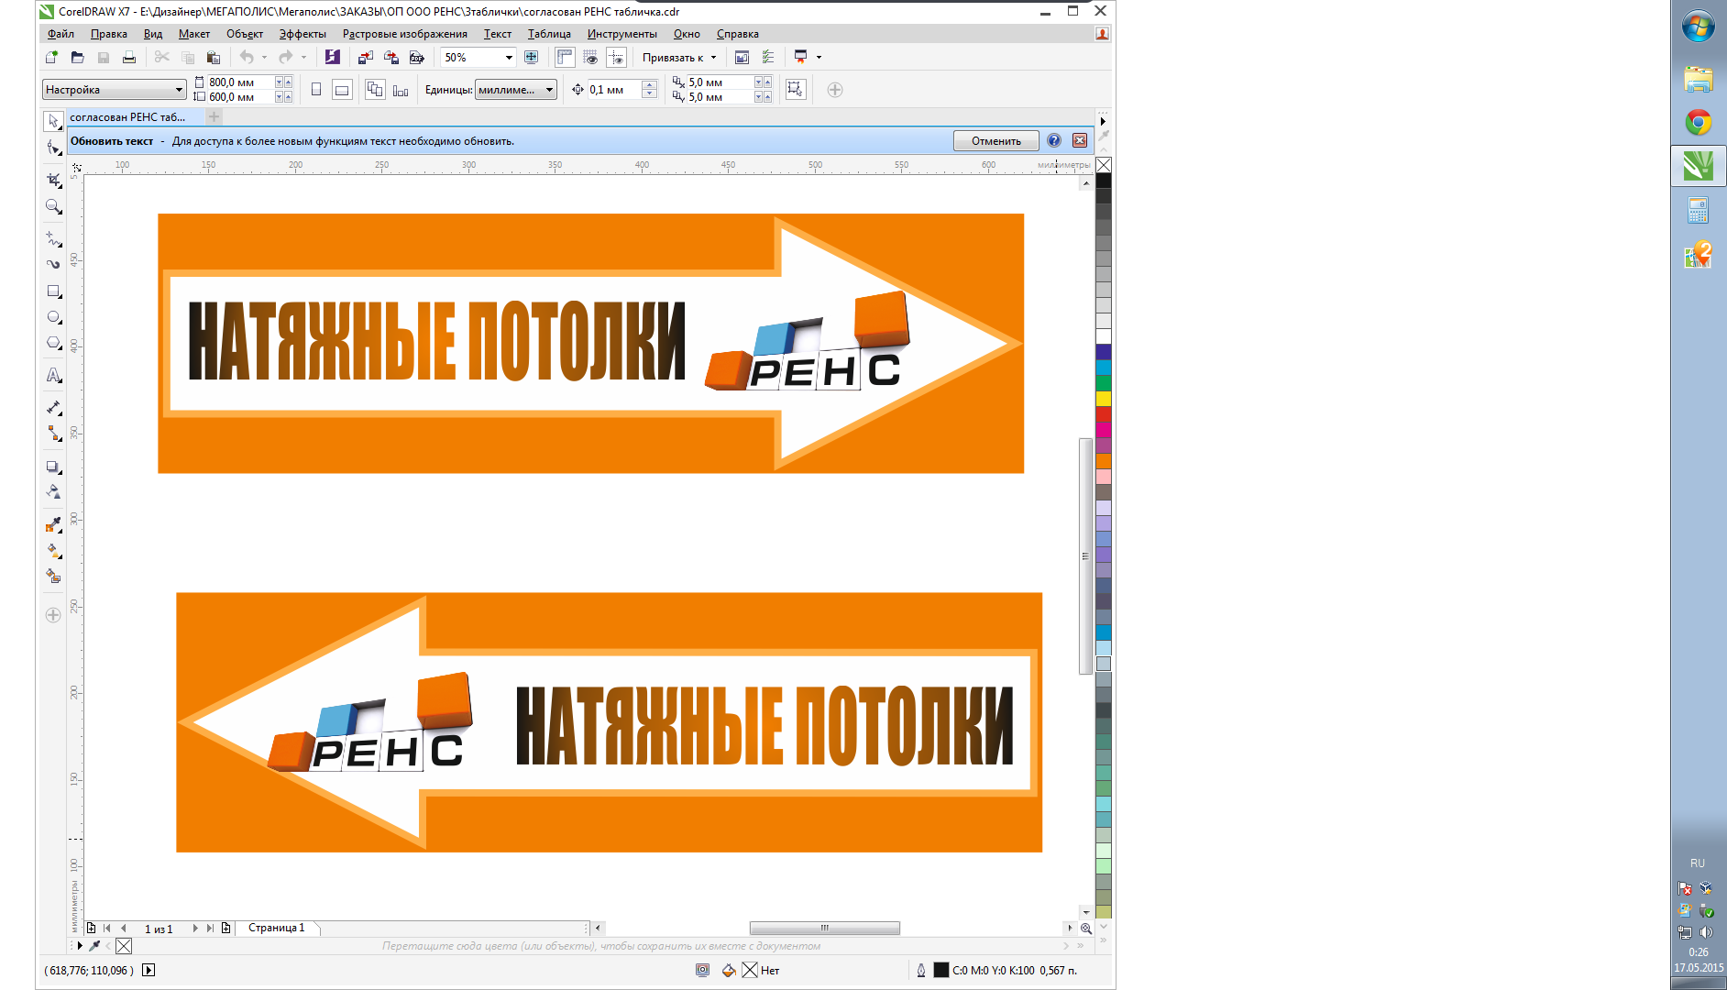Open the Инструменты menu

(621, 34)
